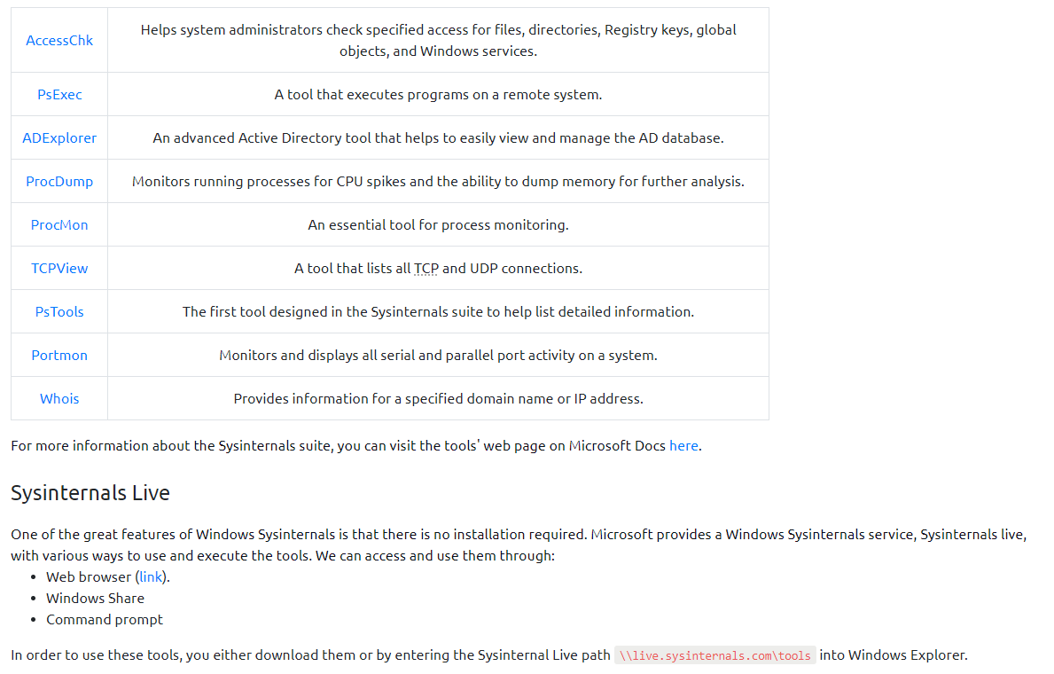Viewport: 1054px width, 674px height.
Task: Click the AccessChk description cell
Action: 438,41
